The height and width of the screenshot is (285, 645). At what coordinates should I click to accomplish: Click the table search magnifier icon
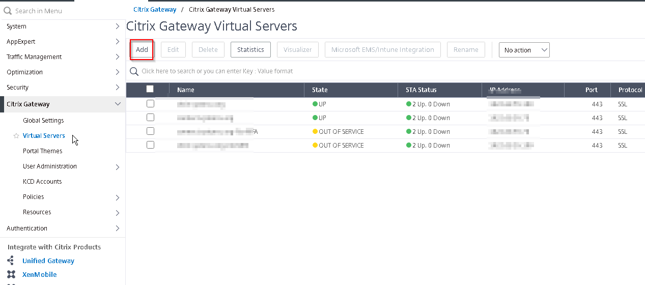[134, 71]
